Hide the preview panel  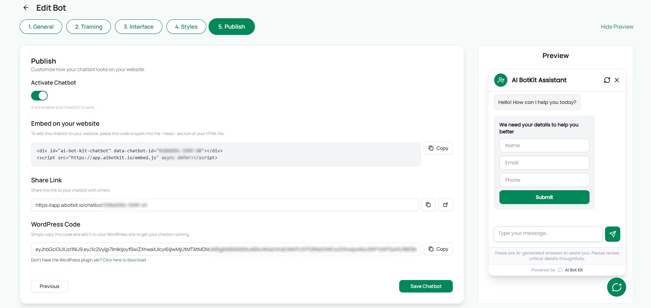point(617,27)
